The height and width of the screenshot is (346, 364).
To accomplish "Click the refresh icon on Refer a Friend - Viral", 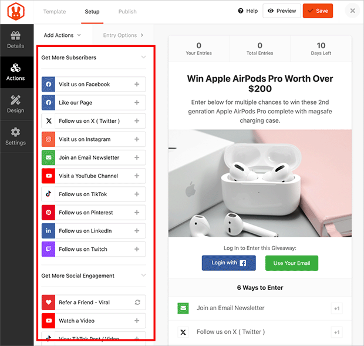I will [x=137, y=303].
